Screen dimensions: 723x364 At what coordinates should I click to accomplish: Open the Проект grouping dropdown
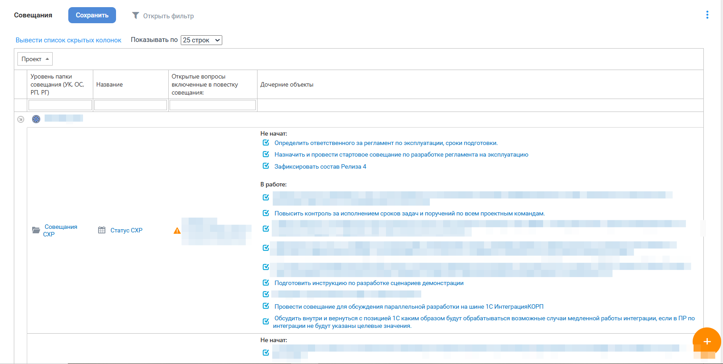[35, 59]
